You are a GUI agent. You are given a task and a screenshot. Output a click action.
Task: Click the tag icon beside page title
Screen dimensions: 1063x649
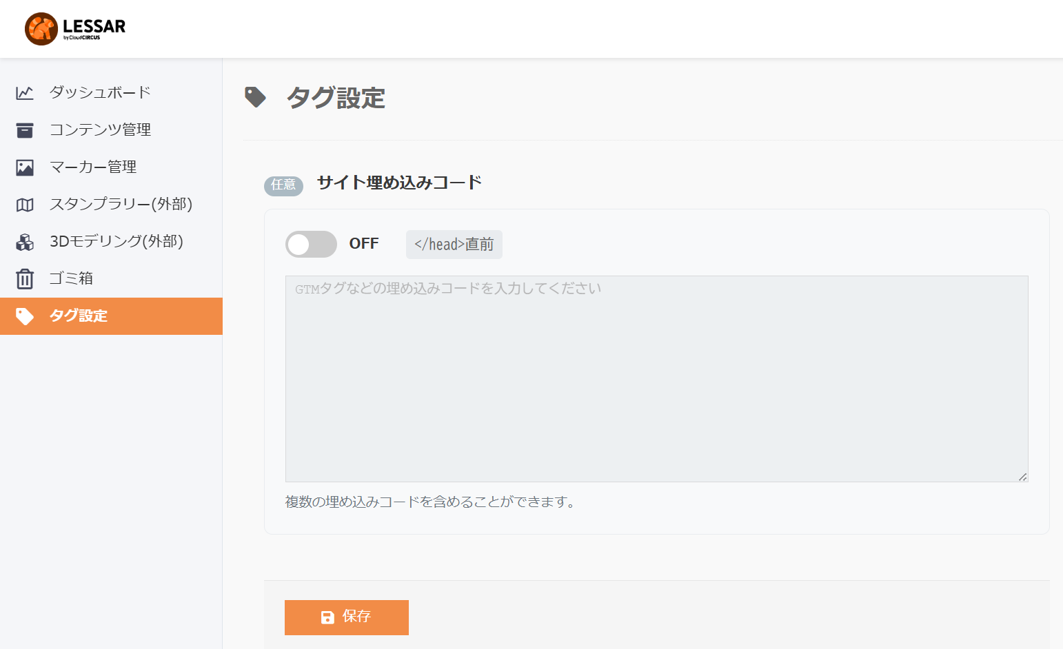pyautogui.click(x=256, y=97)
